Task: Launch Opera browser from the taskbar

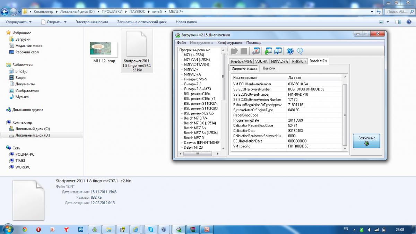Action: pyautogui.click(x=38, y=229)
